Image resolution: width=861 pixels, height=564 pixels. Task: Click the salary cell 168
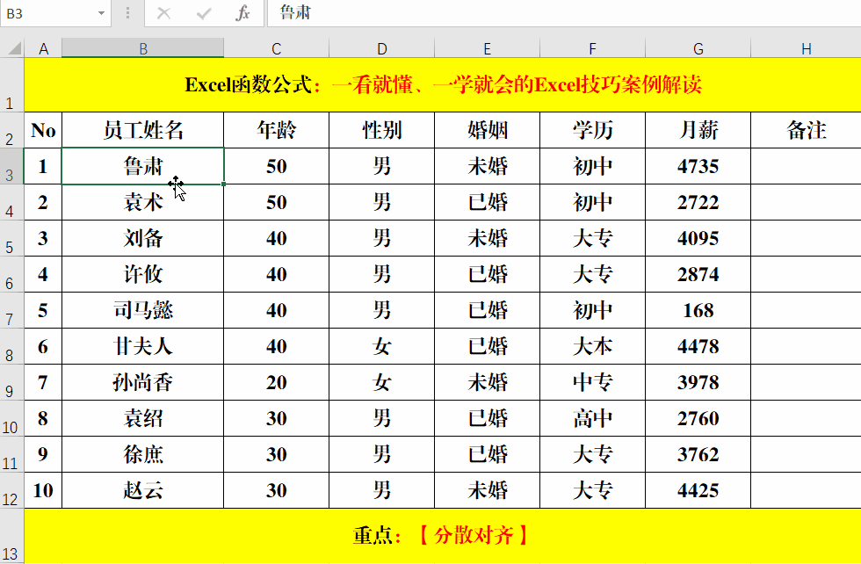tap(698, 310)
